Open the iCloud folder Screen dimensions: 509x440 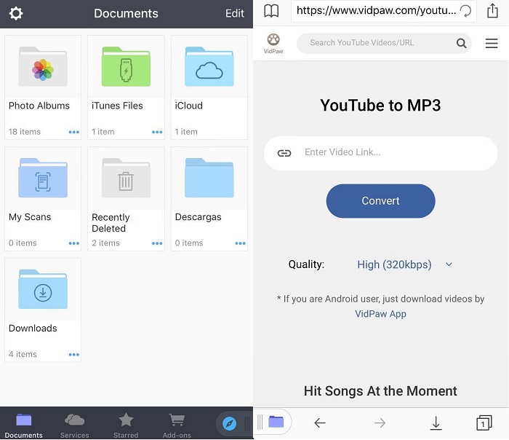[x=209, y=87]
